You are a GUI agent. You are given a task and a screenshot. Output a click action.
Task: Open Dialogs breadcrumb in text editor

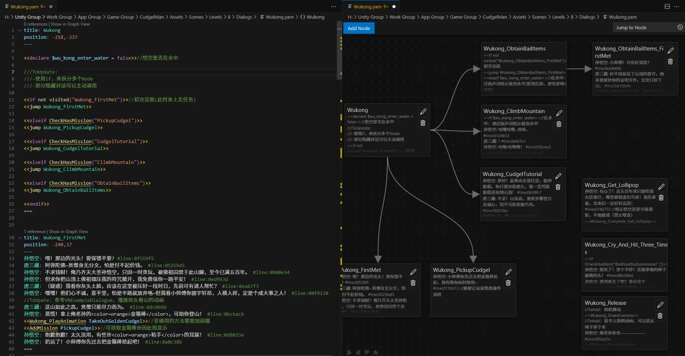(x=244, y=17)
